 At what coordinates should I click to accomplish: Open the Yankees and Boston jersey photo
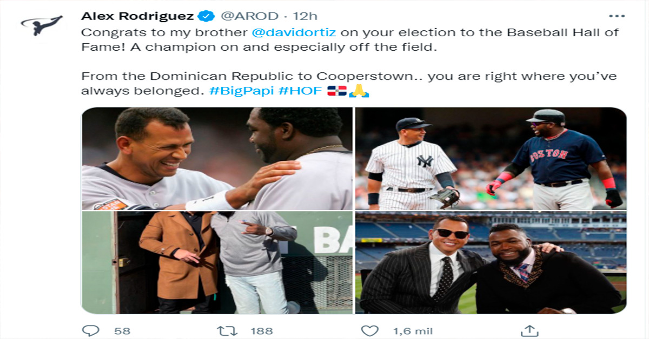491,159
